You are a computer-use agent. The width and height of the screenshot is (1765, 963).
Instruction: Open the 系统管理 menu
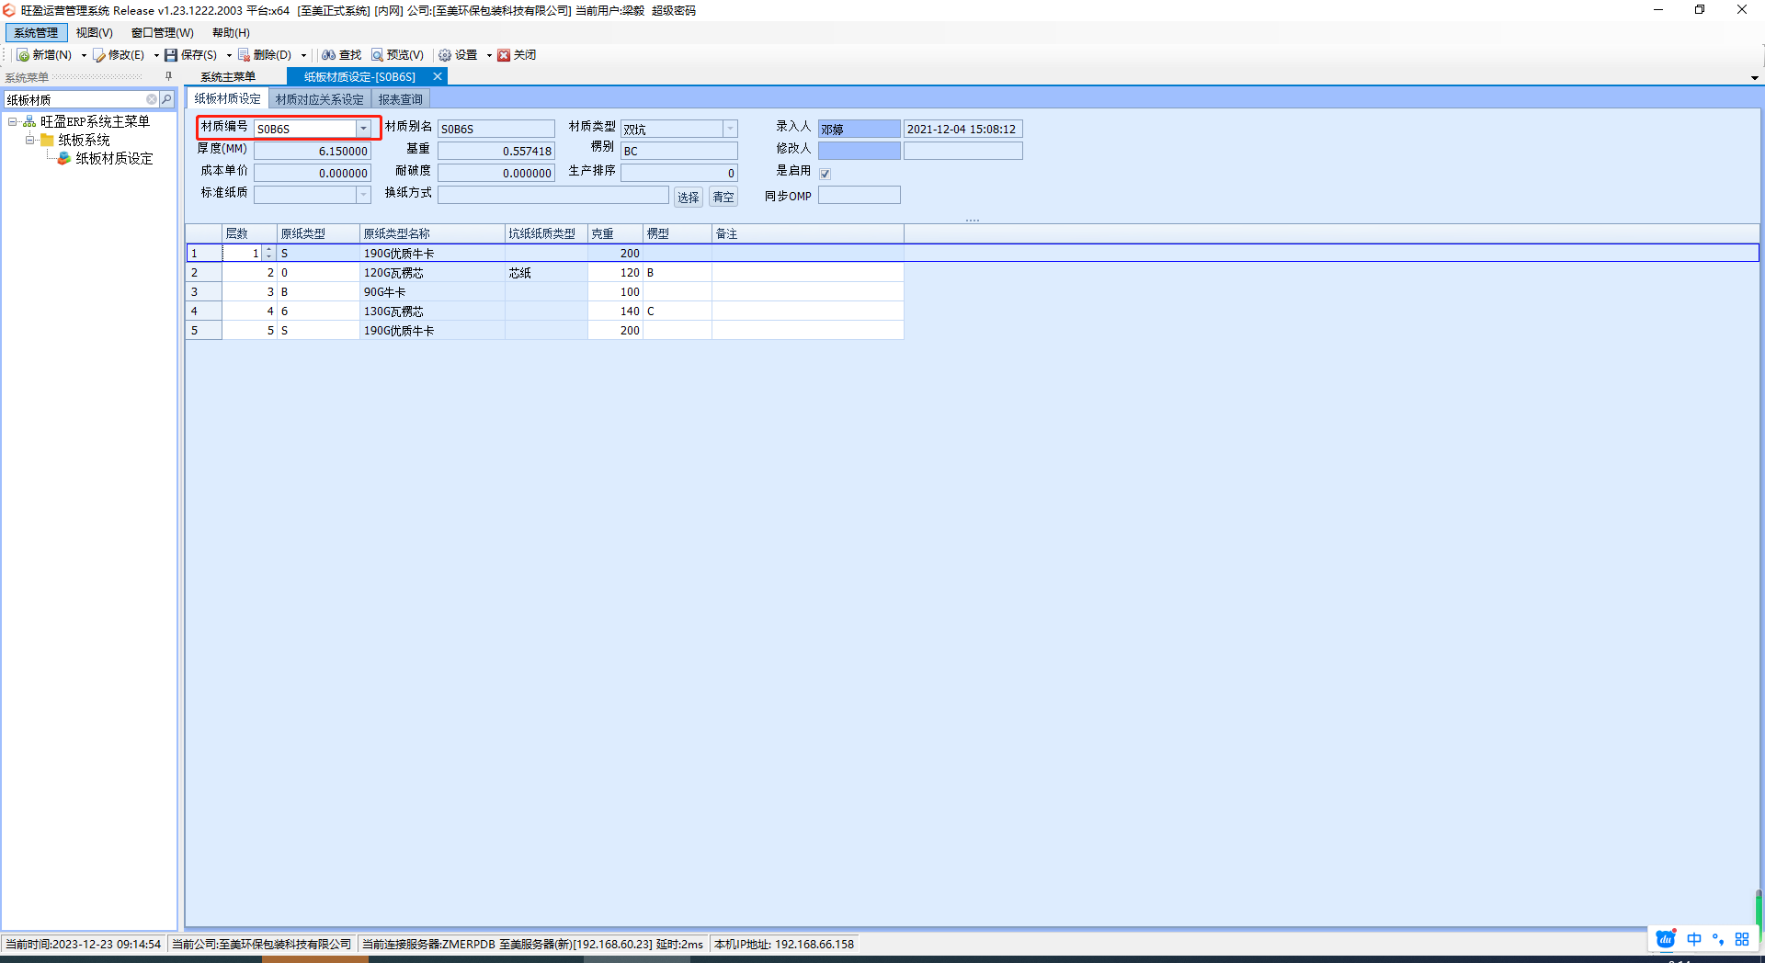(x=36, y=33)
